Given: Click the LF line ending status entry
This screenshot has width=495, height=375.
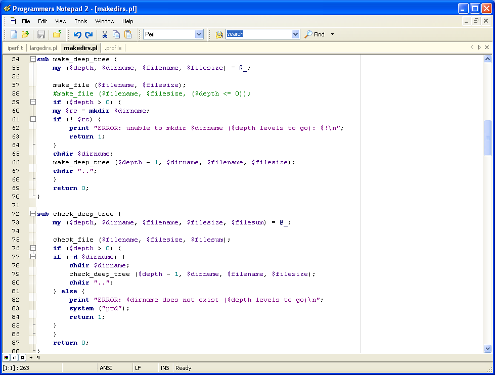Looking at the screenshot, I should click(x=138, y=368).
